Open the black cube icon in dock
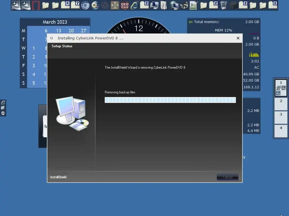This screenshot has height=216, width=289. click(x=233, y=6)
